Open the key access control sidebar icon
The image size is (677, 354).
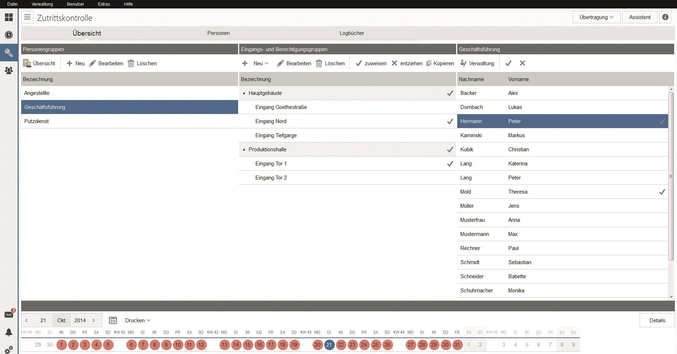click(9, 53)
